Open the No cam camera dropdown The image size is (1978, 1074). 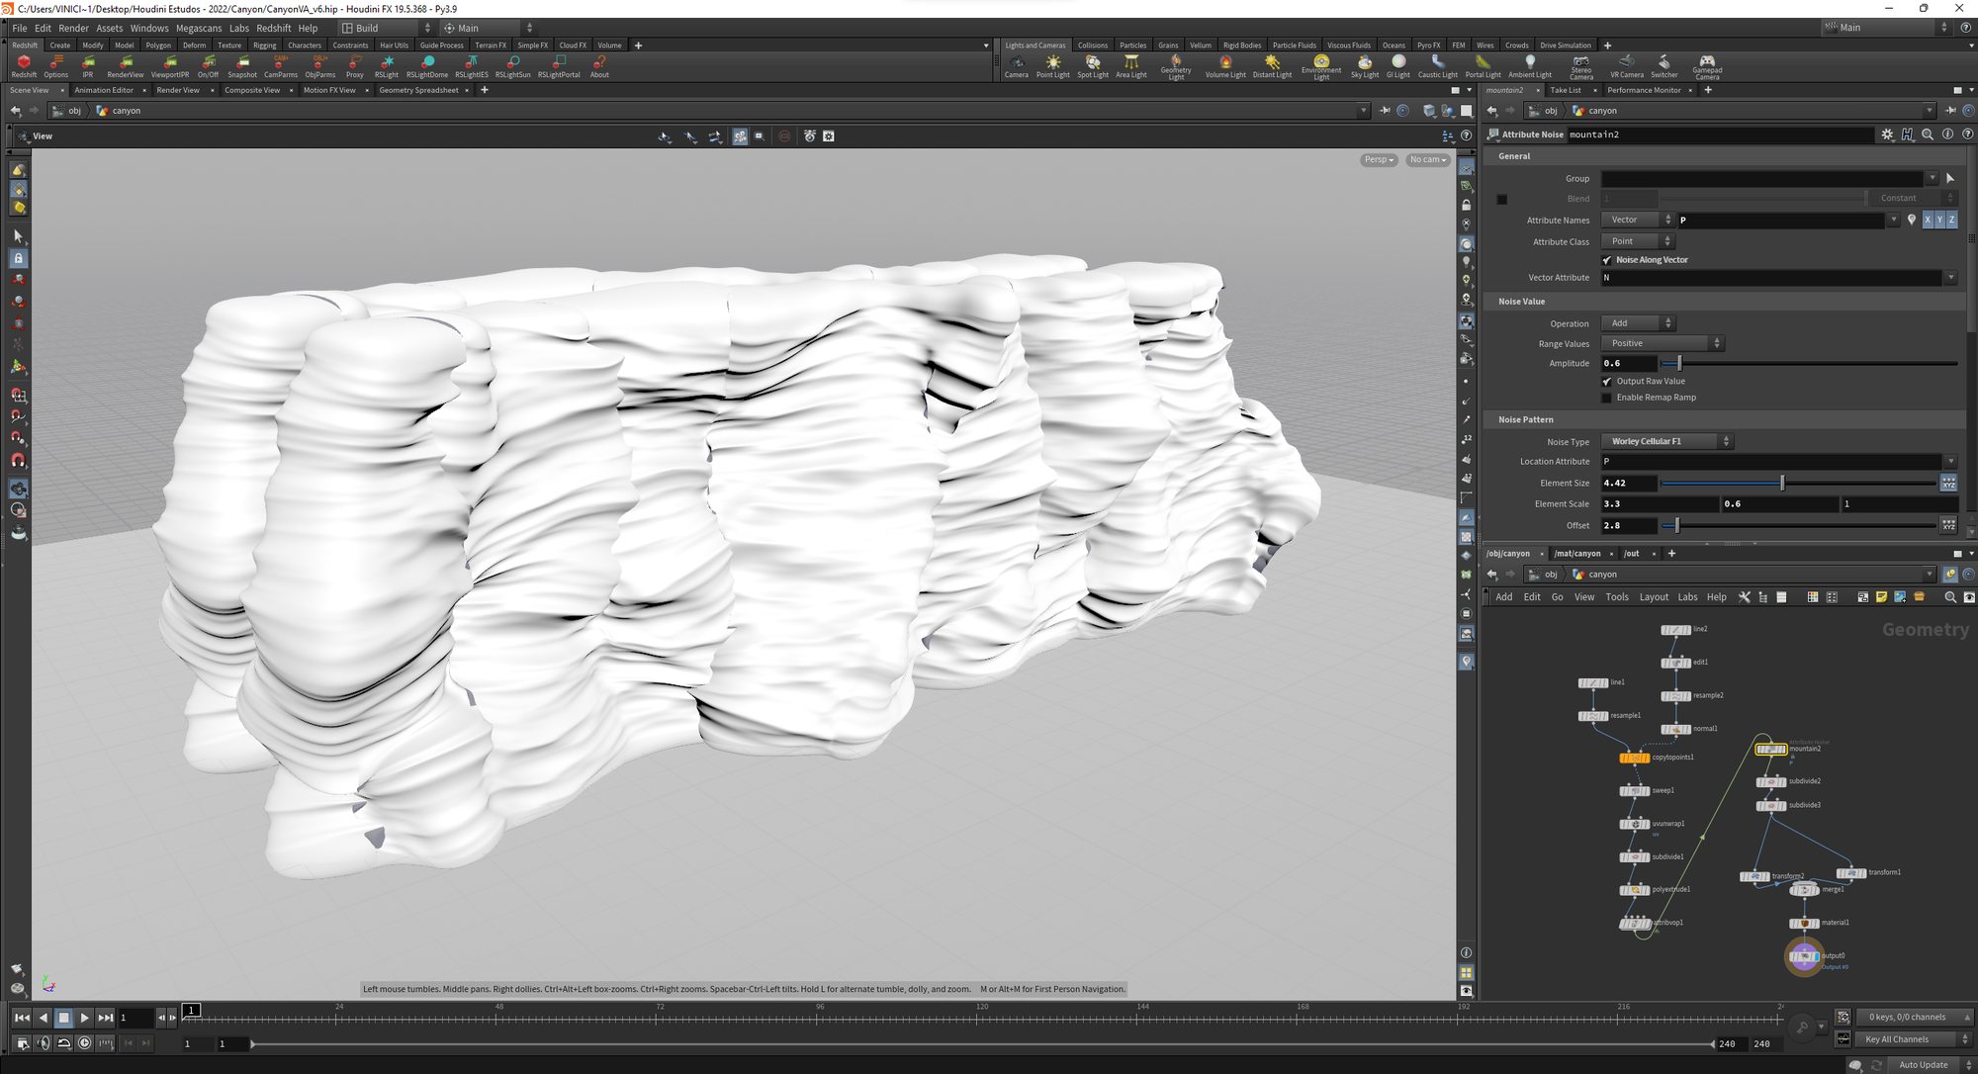pyautogui.click(x=1427, y=159)
